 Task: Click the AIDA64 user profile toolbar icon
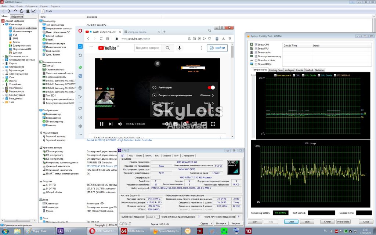pyautogui.click(x=28, y=11)
